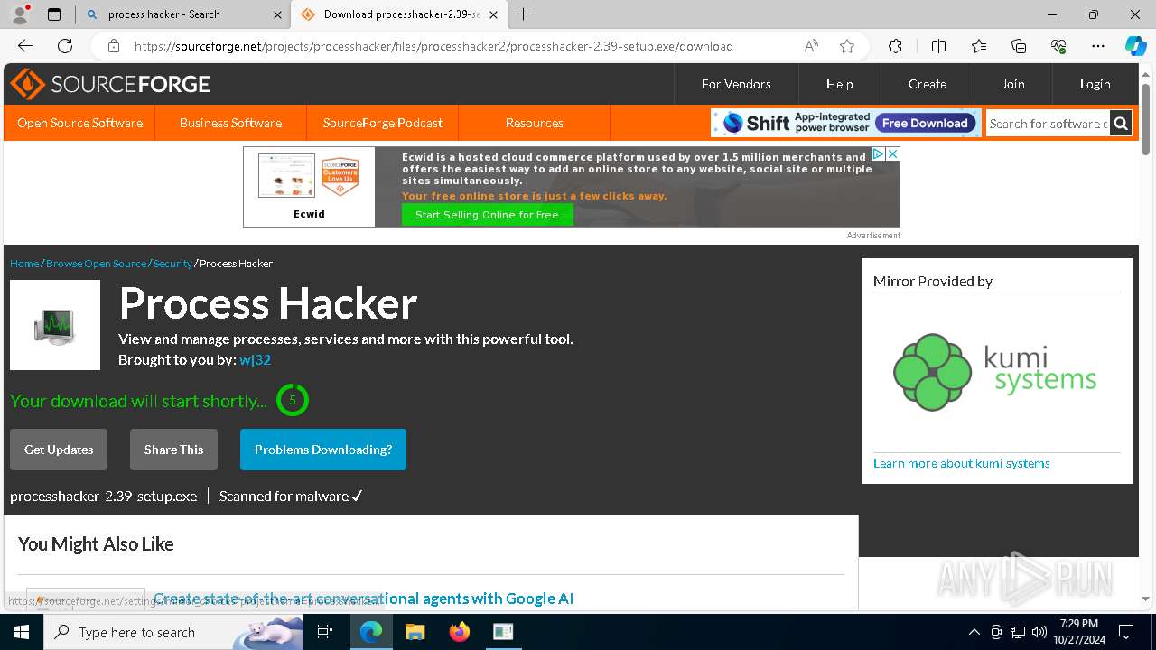The width and height of the screenshot is (1156, 650).
Task: Open Microsoft Edge on taskbar
Action: 371,632
